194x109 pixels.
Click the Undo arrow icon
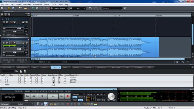coord(90,8)
